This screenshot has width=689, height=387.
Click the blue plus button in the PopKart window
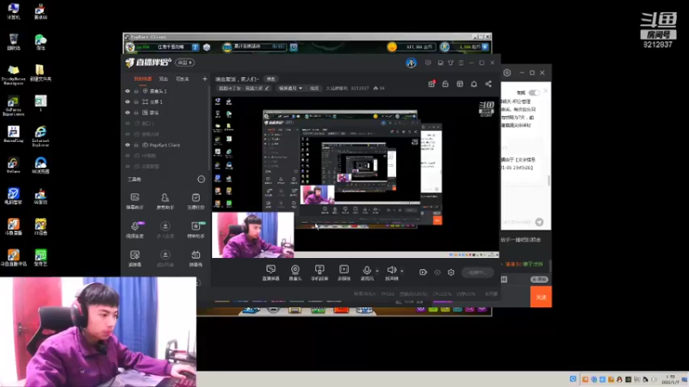pyautogui.click(x=485, y=46)
